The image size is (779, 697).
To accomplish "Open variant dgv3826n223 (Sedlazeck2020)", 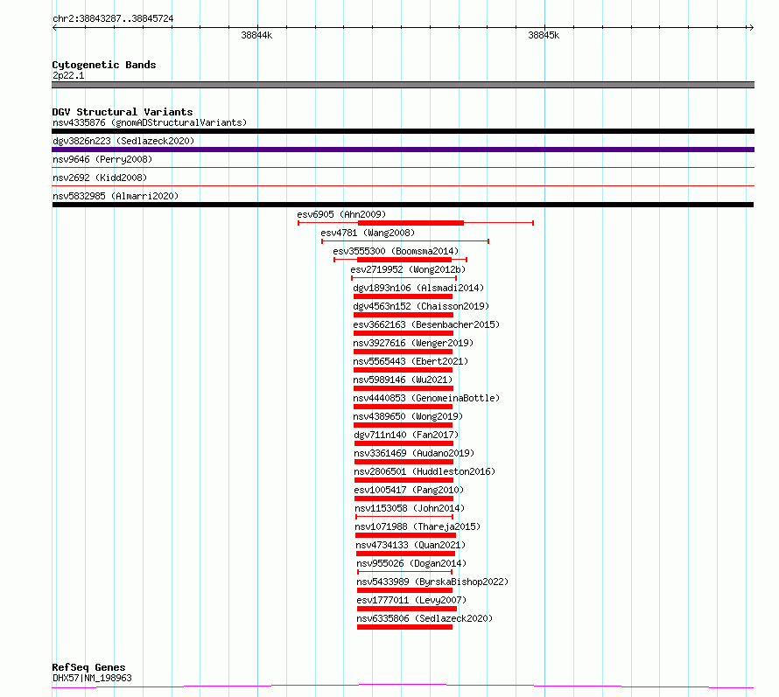I will (x=123, y=141).
